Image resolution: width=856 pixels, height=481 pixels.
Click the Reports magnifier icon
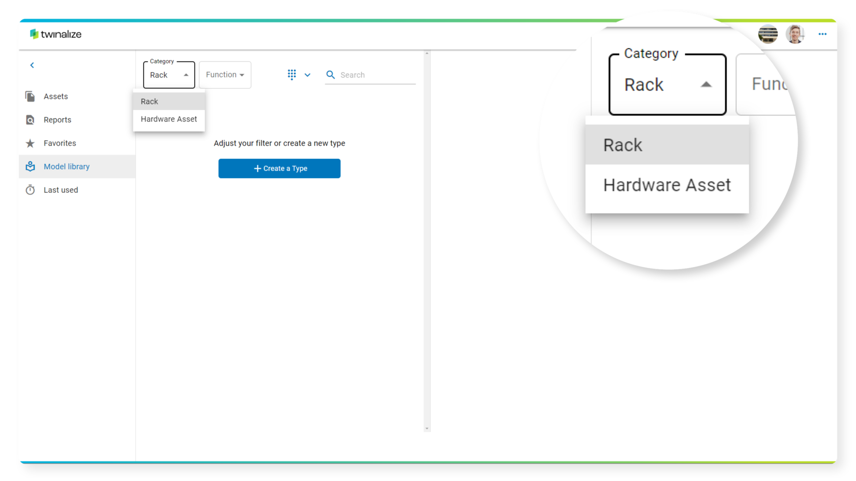click(x=31, y=120)
